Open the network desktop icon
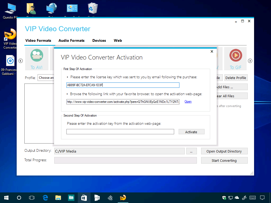The image size is (271, 203). point(52,9)
